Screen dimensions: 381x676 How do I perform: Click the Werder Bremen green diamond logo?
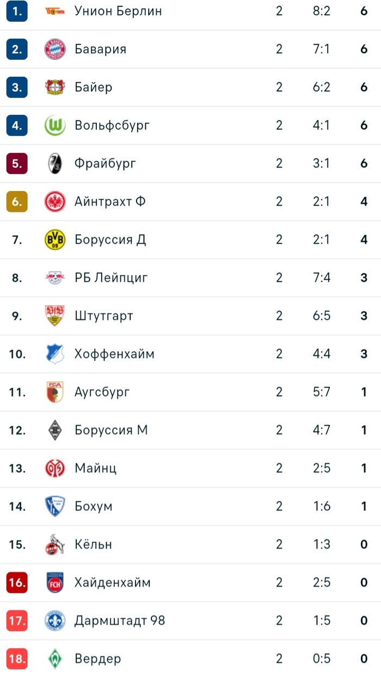click(54, 659)
